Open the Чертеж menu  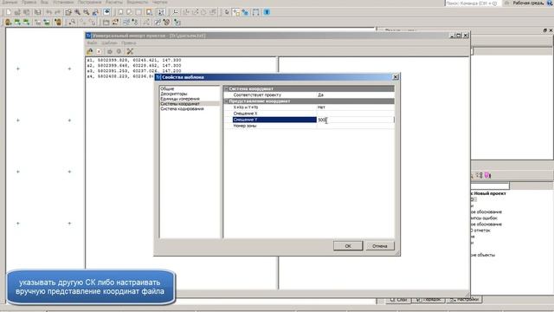pos(159,2)
